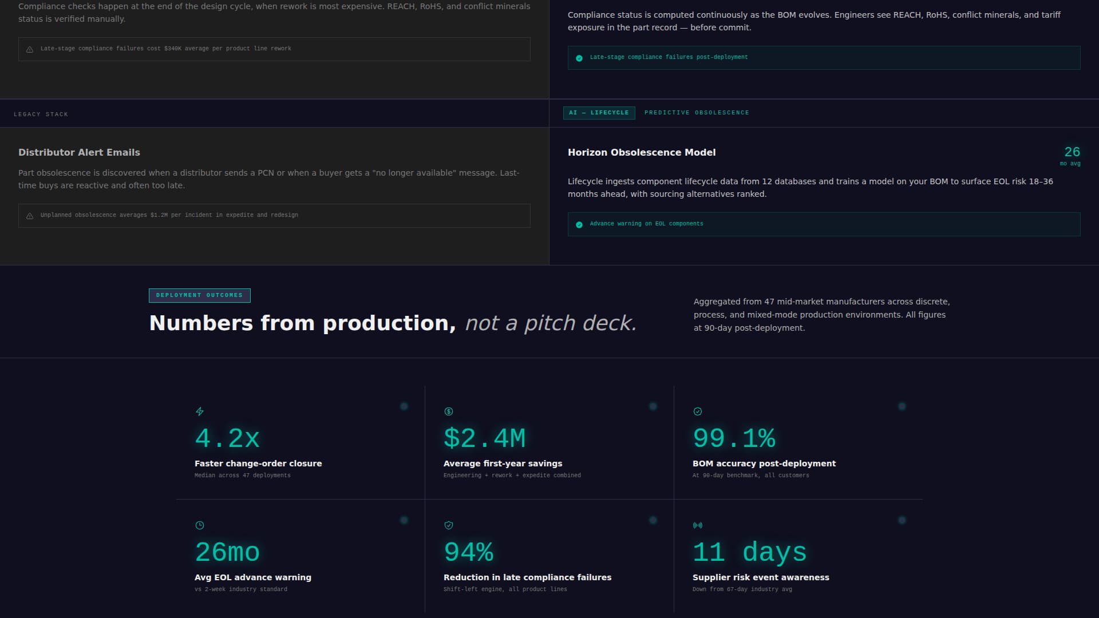This screenshot has width=1099, height=618.
Task: Click the clock icon above 26mo
Action: pyautogui.click(x=200, y=525)
